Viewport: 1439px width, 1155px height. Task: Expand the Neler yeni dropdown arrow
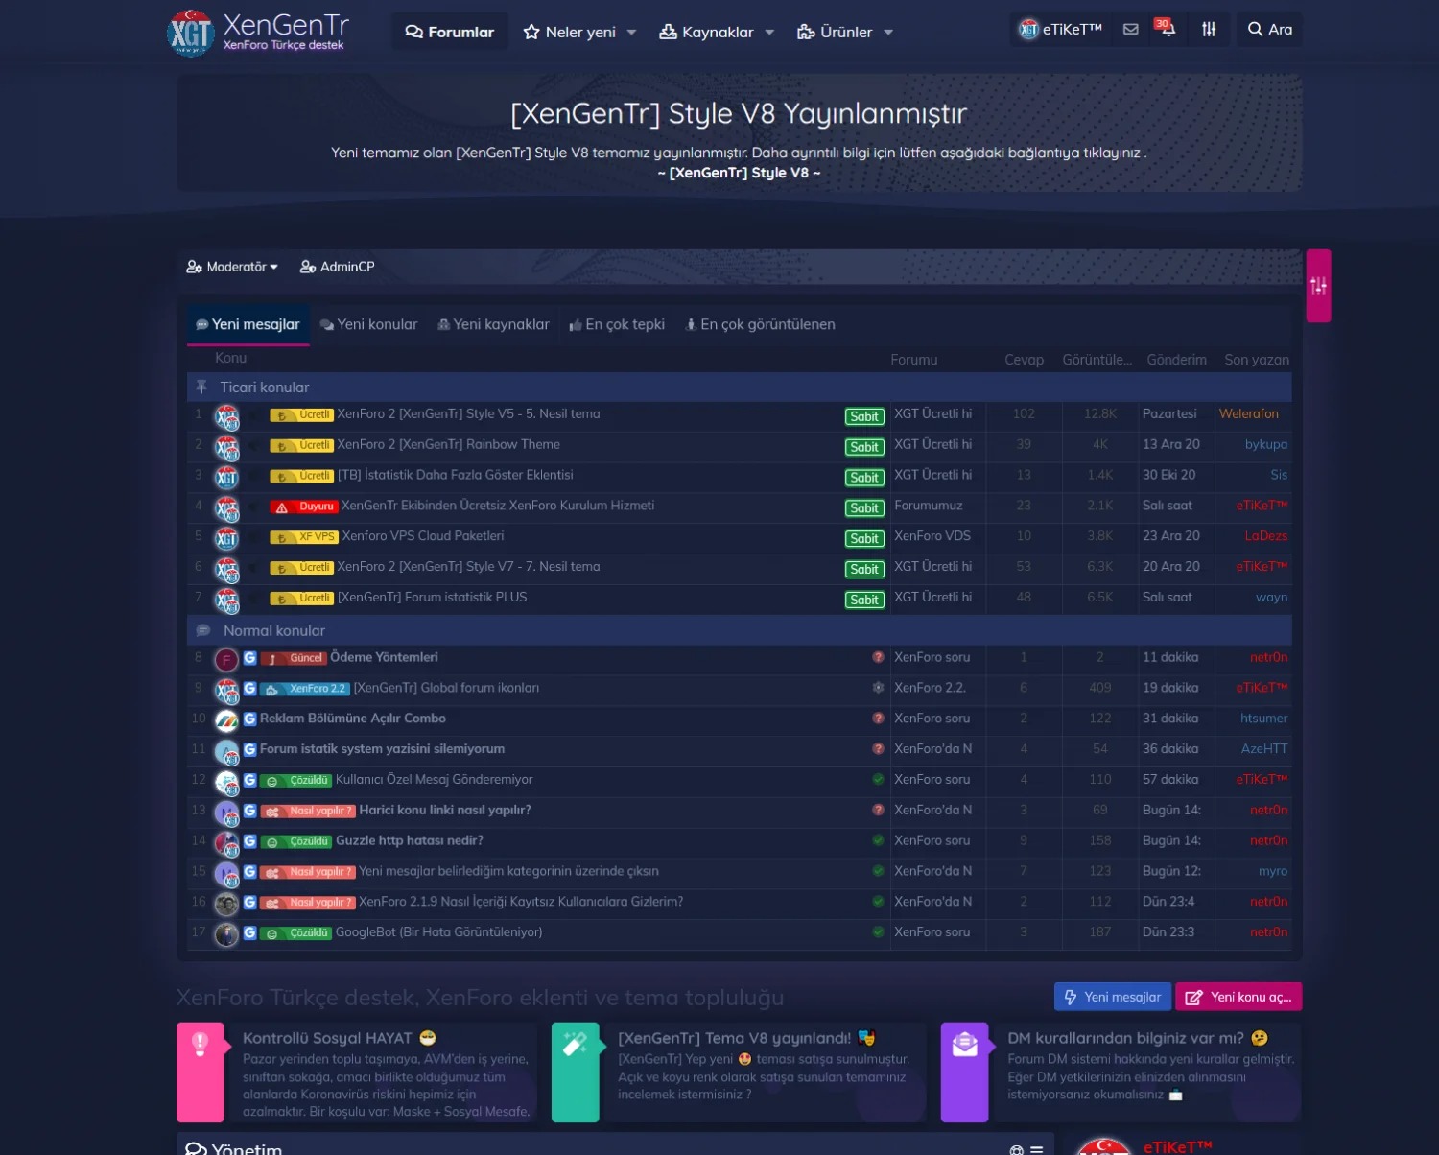pos(631,32)
